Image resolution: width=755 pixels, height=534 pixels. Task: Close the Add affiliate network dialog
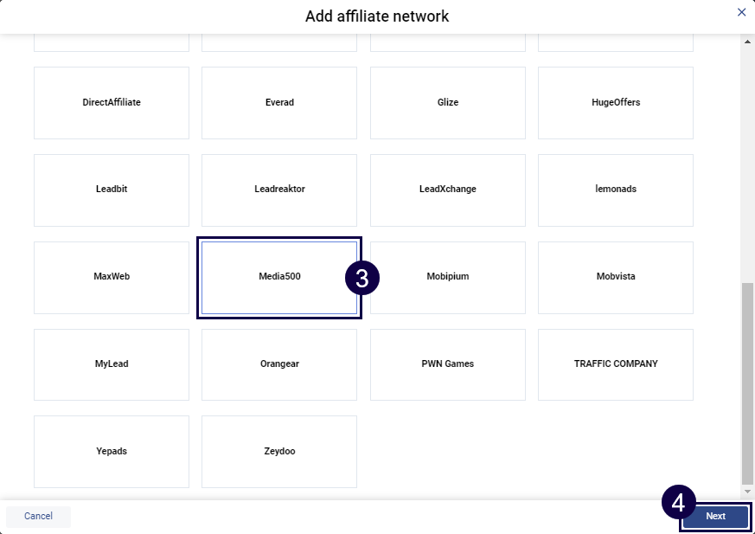tap(741, 12)
